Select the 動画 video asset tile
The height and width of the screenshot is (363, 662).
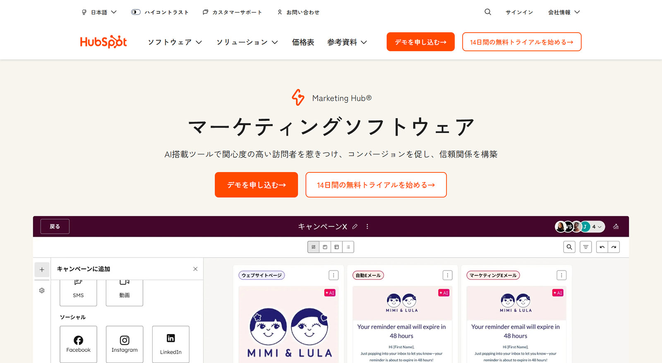point(125,293)
